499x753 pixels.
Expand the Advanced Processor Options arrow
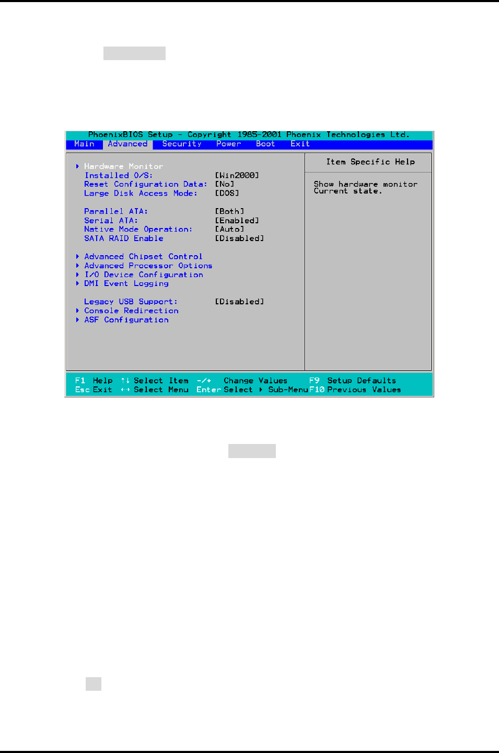click(77, 266)
